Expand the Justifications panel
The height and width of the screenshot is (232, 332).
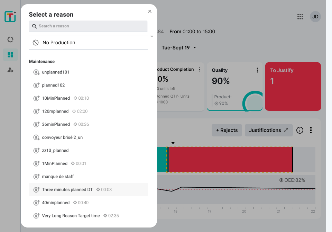pyautogui.click(x=269, y=130)
